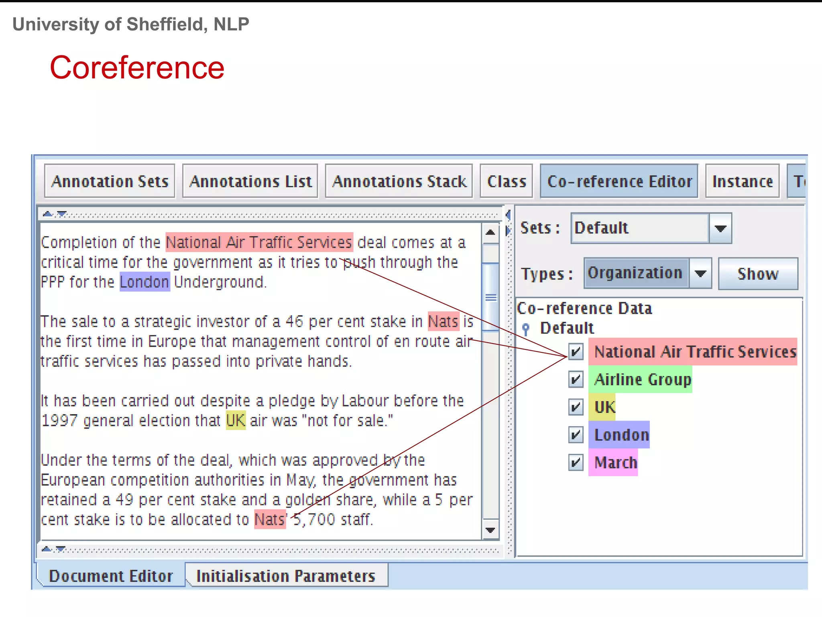The width and height of the screenshot is (822, 617).
Task: Select the March chain label
Action: [613, 462]
